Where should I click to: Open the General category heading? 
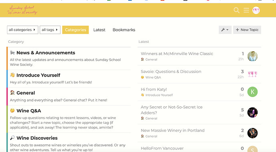click(x=26, y=93)
